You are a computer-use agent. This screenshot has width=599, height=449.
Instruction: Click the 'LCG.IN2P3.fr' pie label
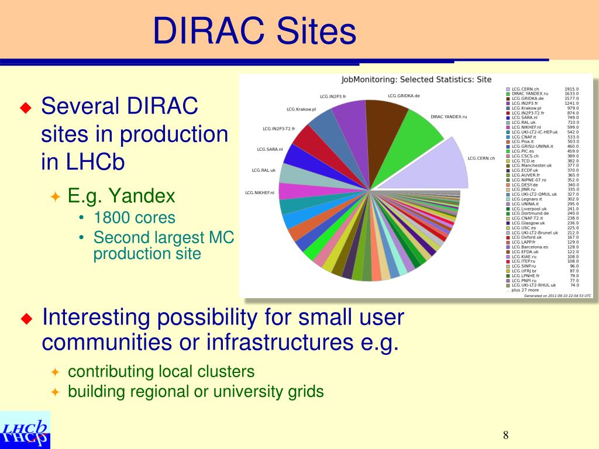coord(333,96)
